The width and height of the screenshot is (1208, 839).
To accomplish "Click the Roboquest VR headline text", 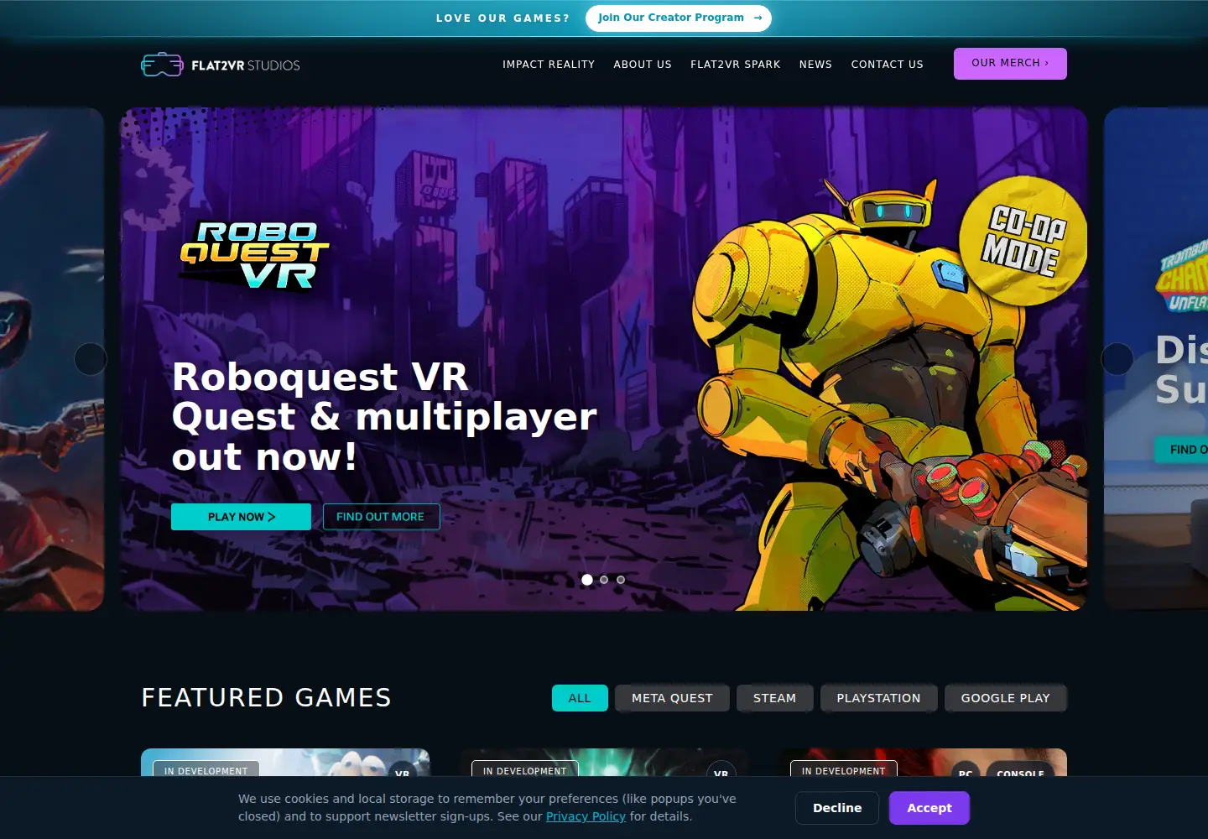I will [x=384, y=417].
